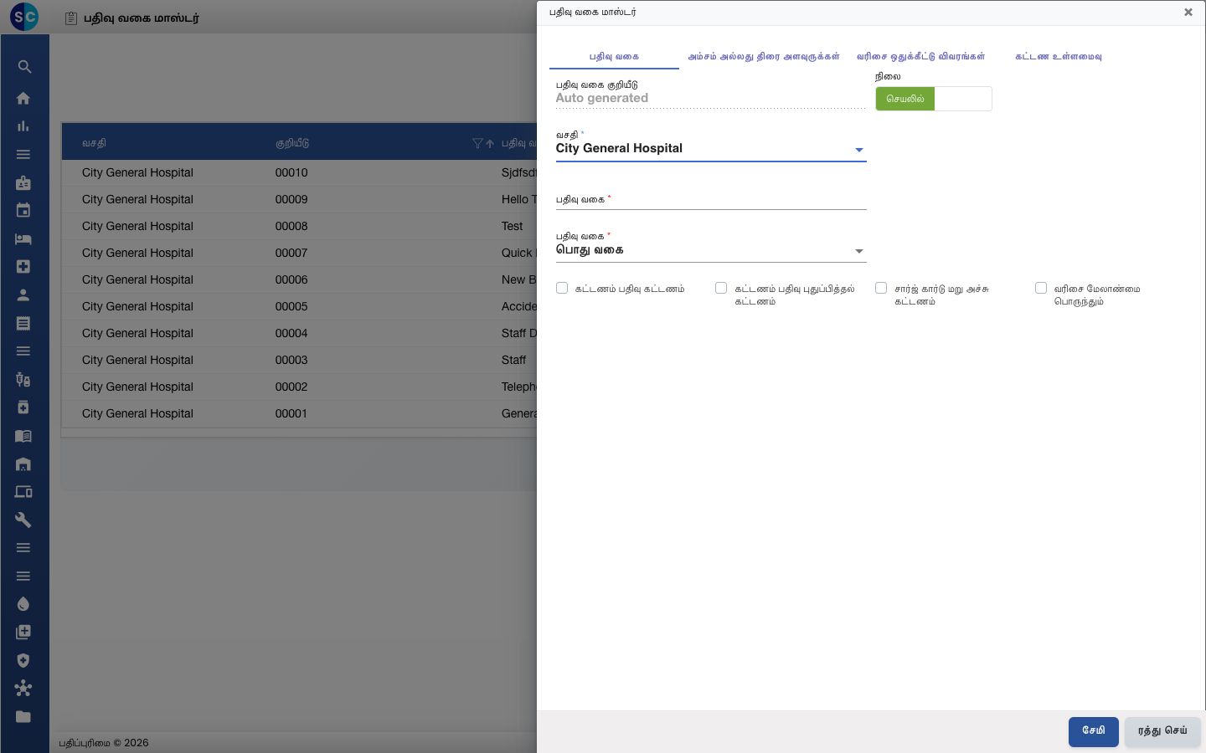Check வரிசை மேலாண்மை பொருந்தும் checkbox
Screen dimensions: 1206x753
[1041, 288]
